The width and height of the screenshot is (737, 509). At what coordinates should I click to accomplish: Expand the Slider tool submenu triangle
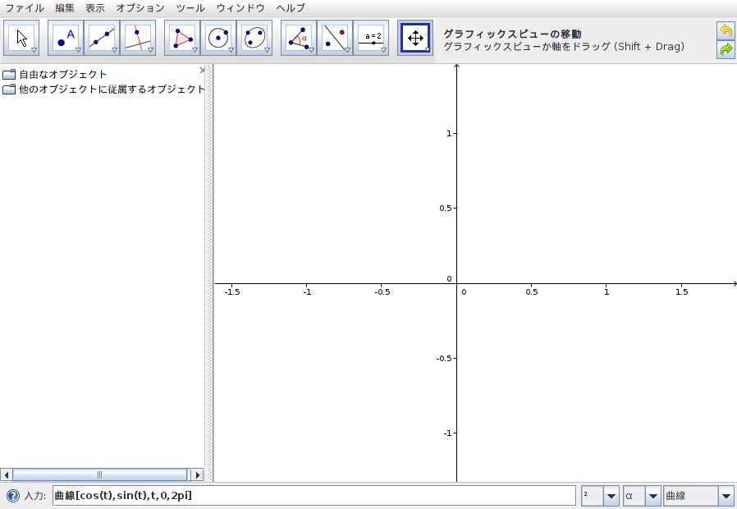click(383, 50)
